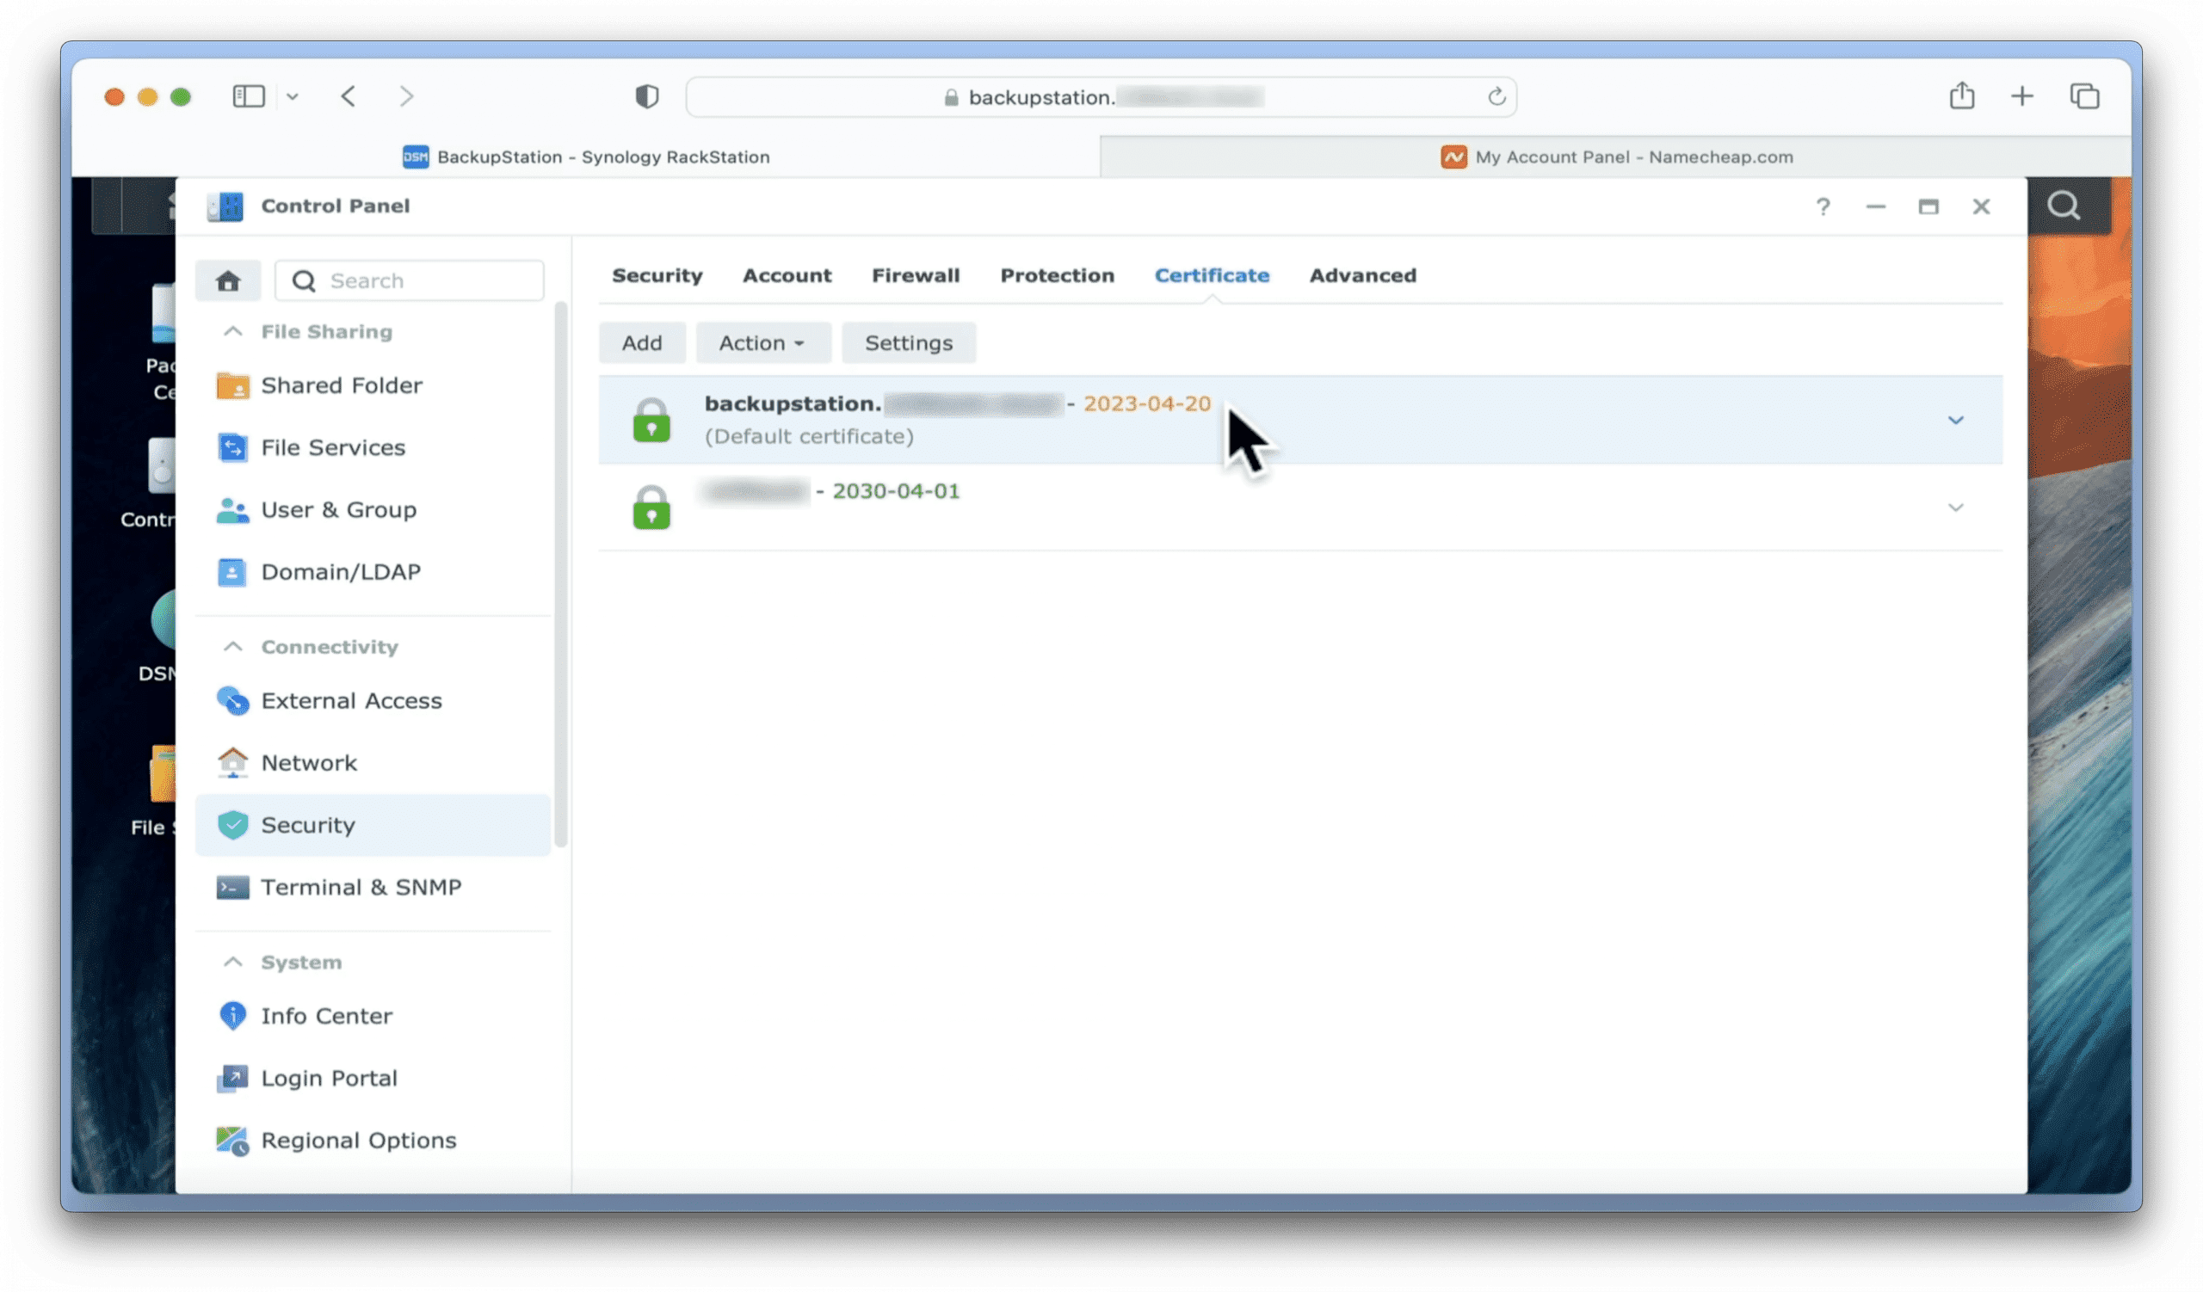Focus the Control Panel search field

409,280
